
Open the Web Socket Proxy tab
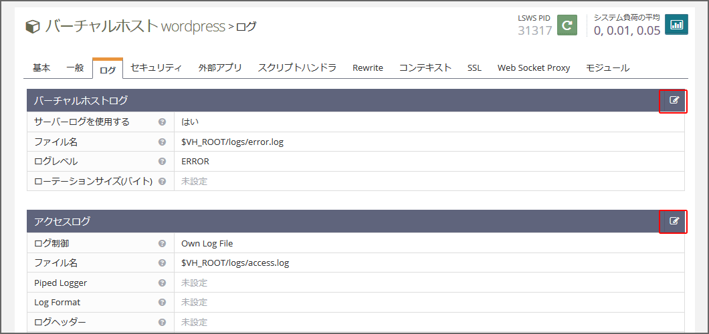coord(534,68)
